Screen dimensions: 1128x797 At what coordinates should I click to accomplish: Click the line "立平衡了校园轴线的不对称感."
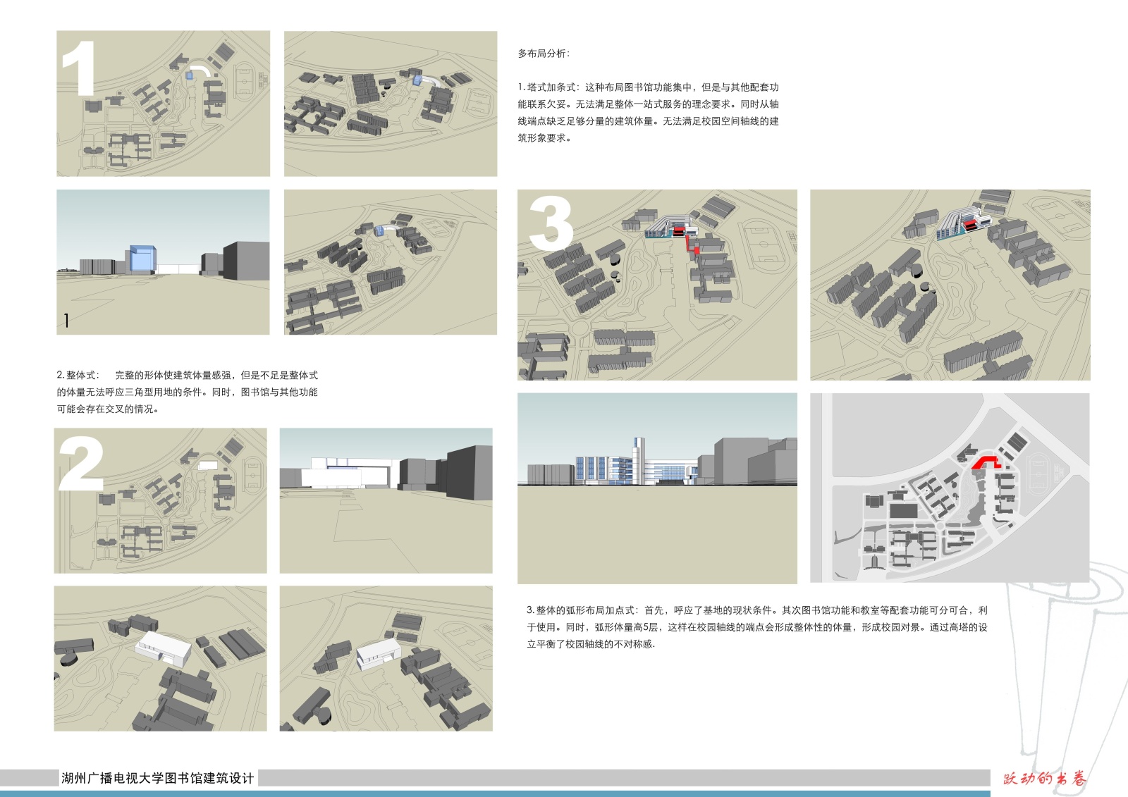(591, 644)
